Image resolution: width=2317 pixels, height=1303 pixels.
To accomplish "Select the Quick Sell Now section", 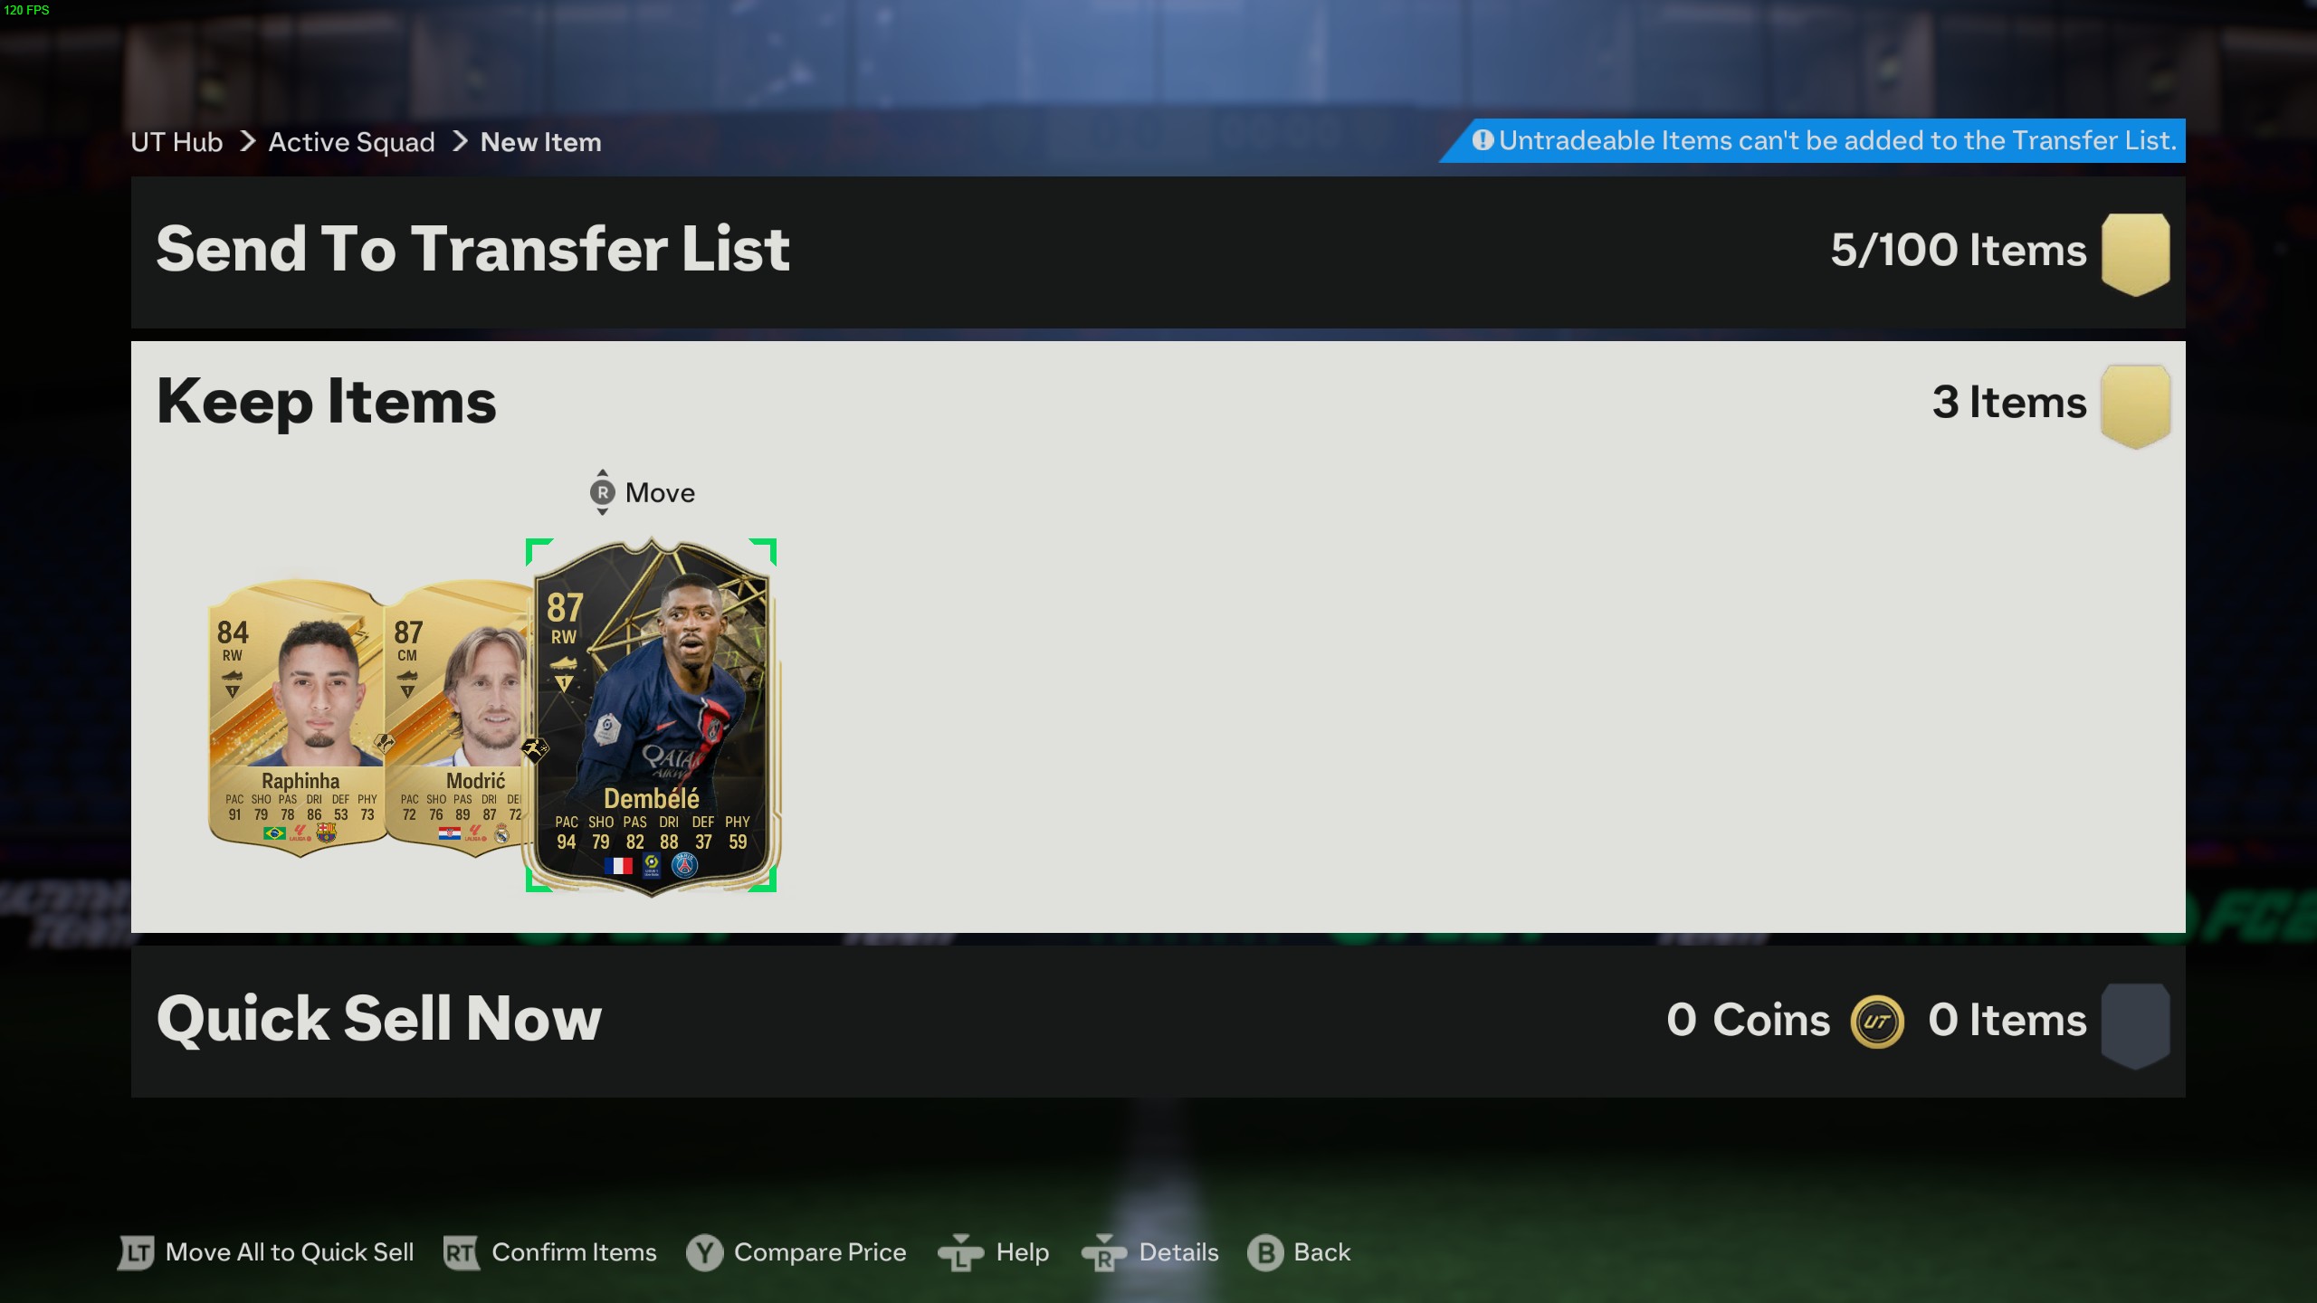I will point(1158,1022).
